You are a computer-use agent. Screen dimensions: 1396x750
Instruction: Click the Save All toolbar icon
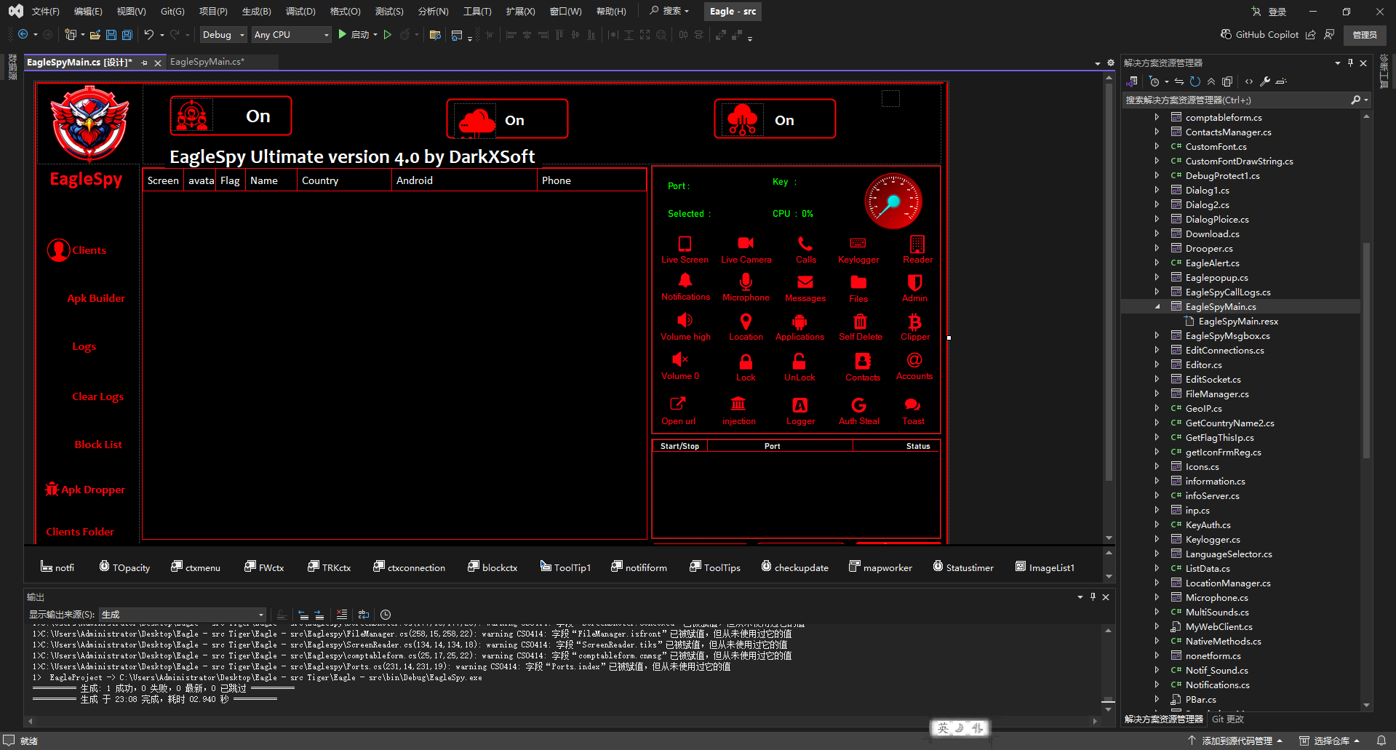pos(127,35)
